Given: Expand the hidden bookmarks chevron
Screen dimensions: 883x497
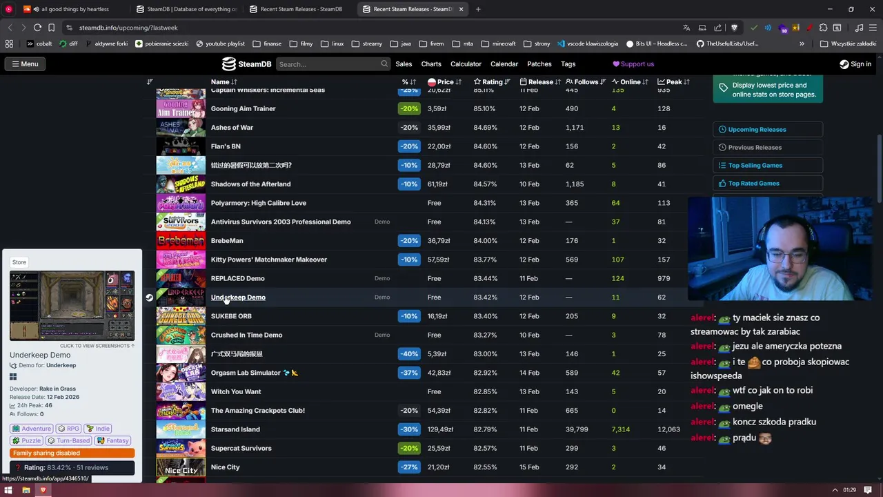Looking at the screenshot, I should click(802, 43).
